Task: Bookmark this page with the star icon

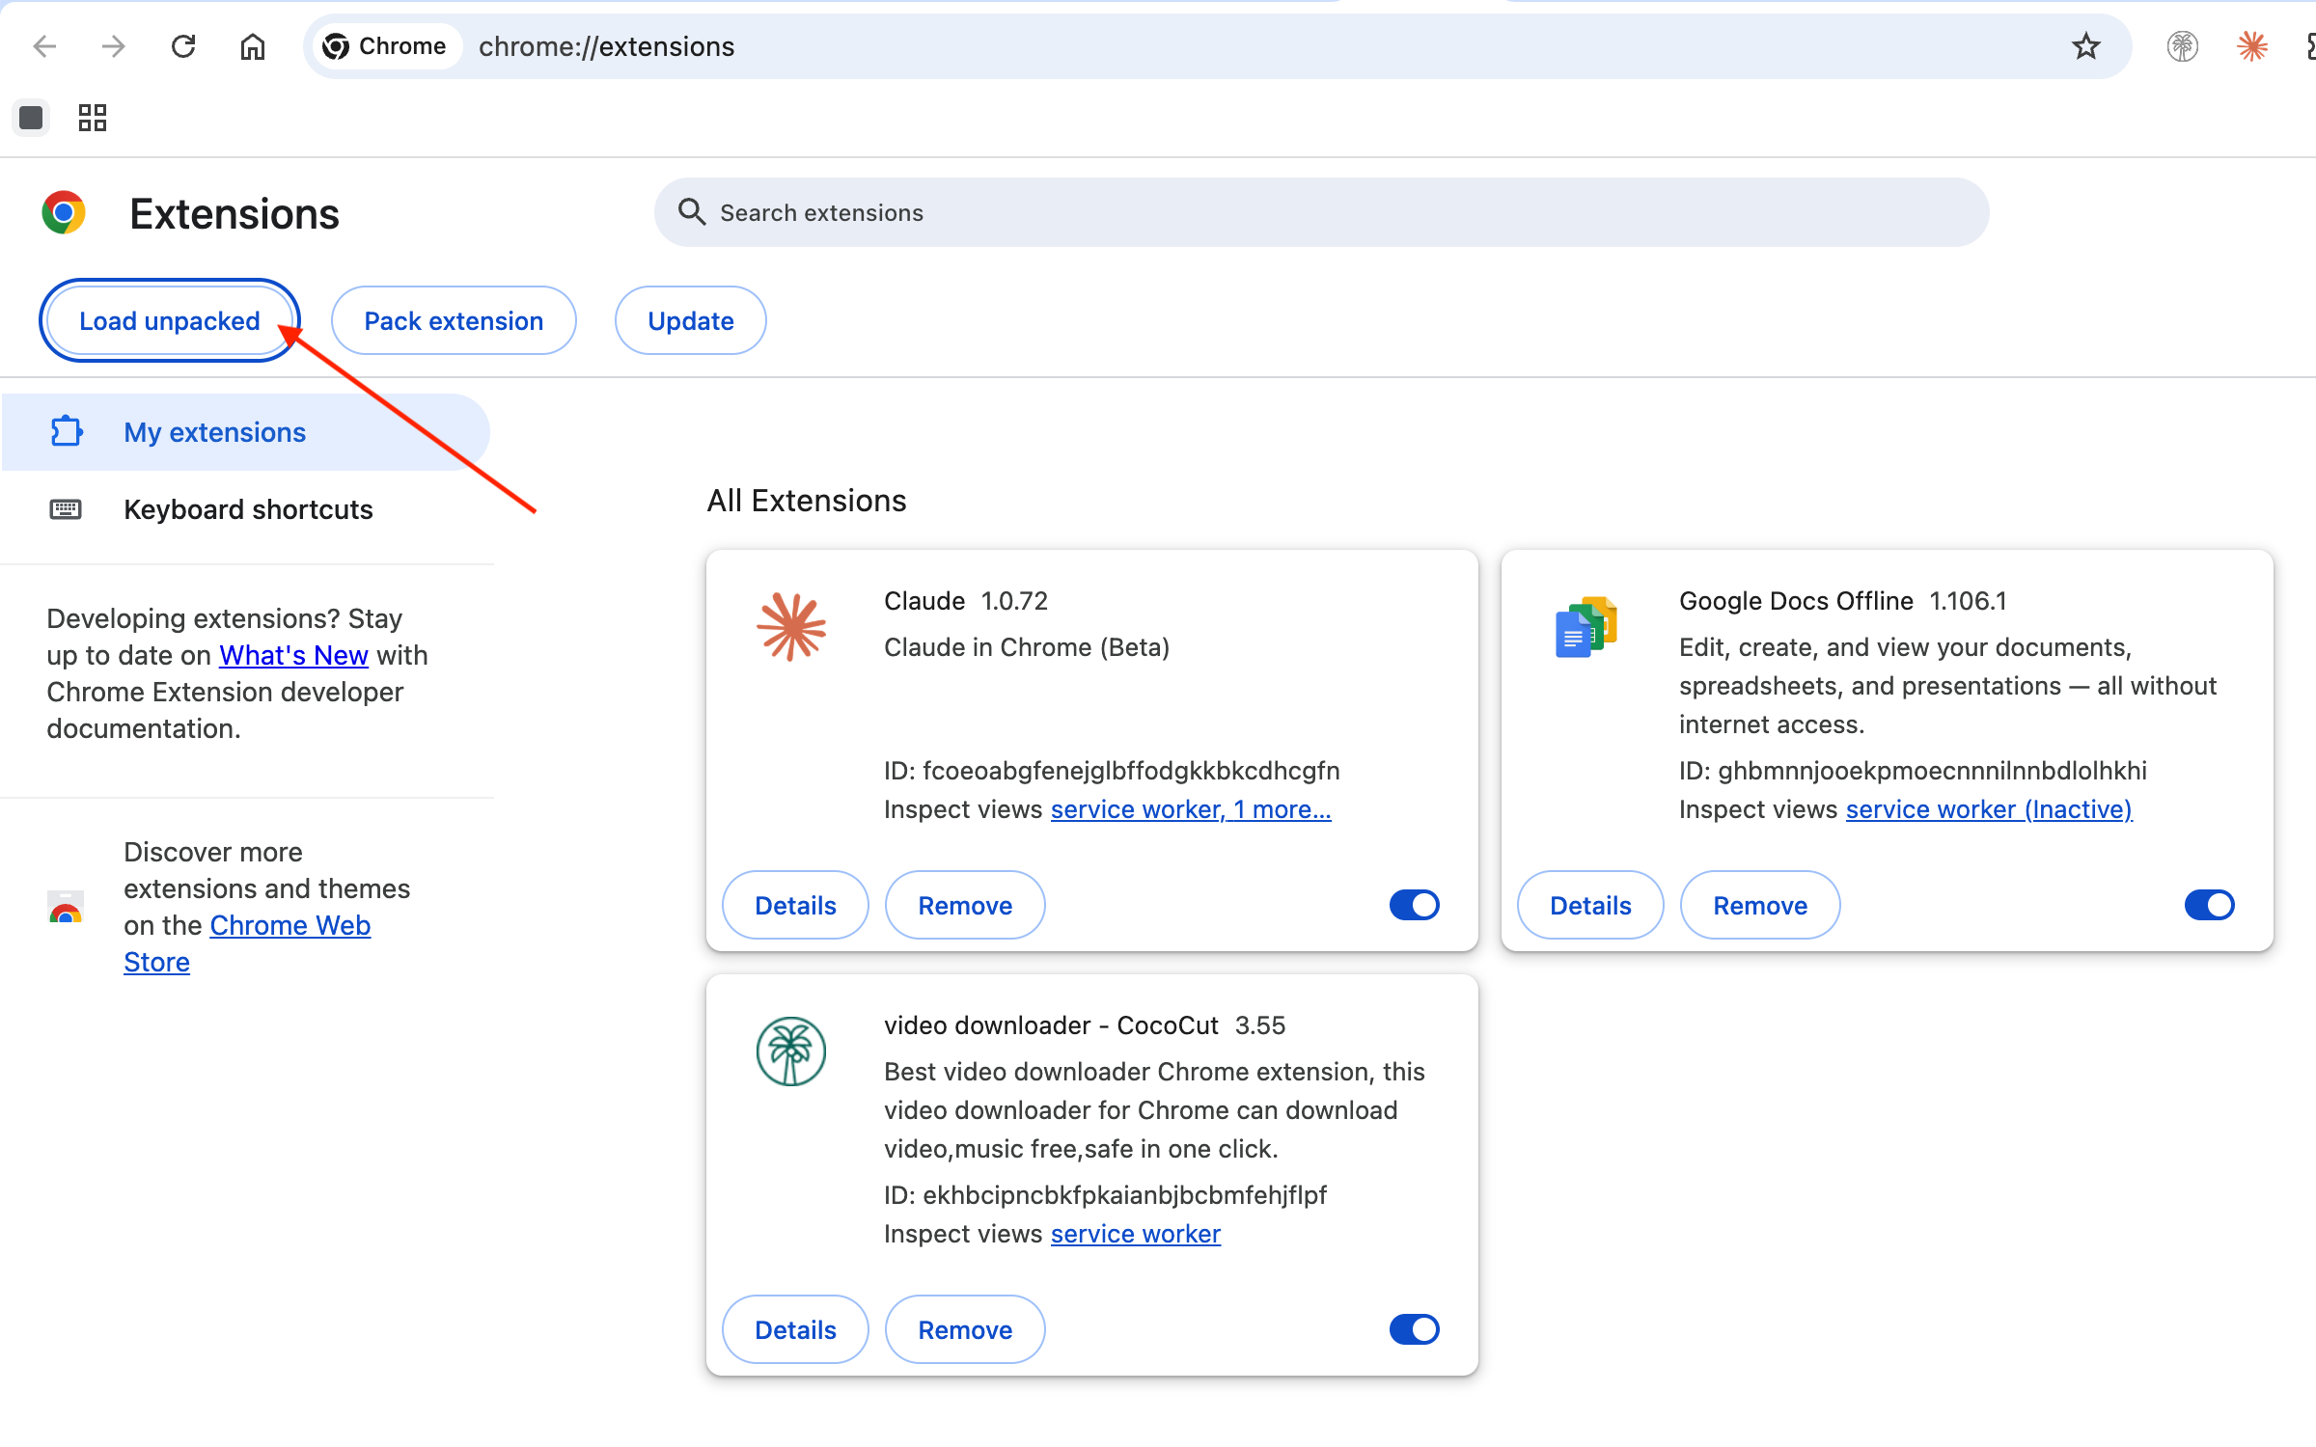Action: pos(2086,46)
